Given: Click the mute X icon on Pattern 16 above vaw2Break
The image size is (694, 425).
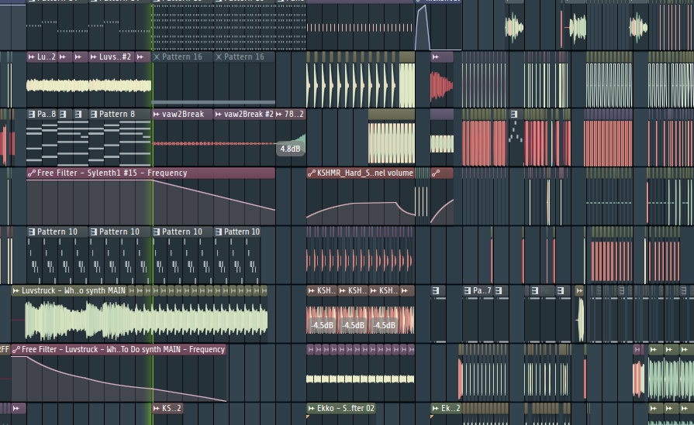Looking at the screenshot, I should pyautogui.click(x=156, y=57).
